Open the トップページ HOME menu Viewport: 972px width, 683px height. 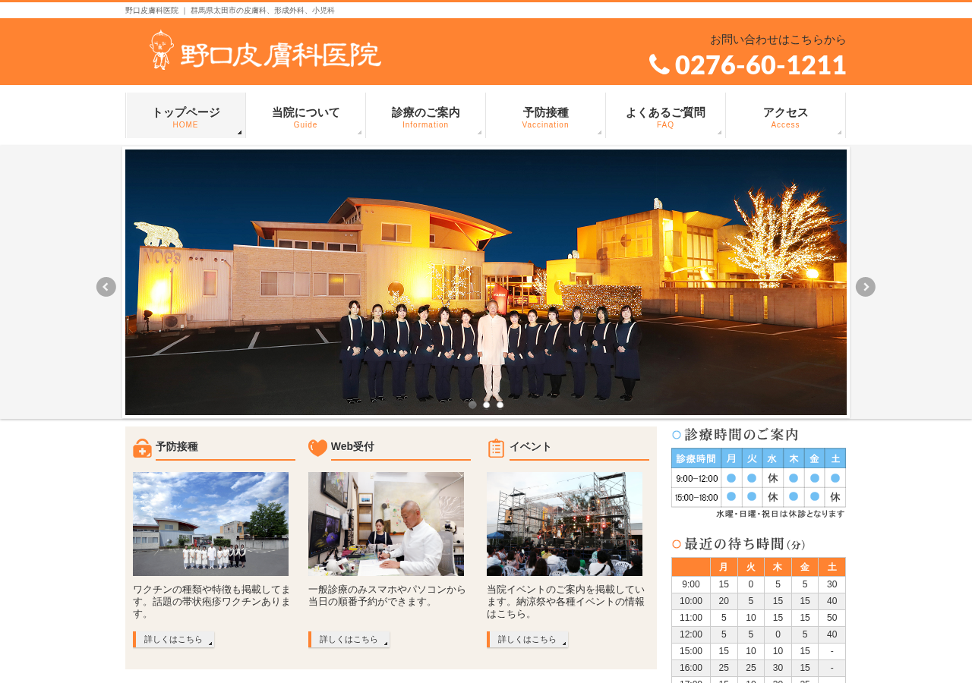(x=185, y=115)
